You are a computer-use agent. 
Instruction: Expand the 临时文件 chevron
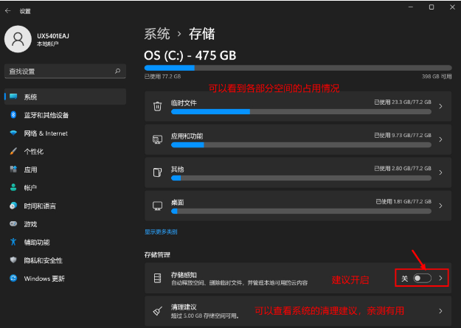440,106
